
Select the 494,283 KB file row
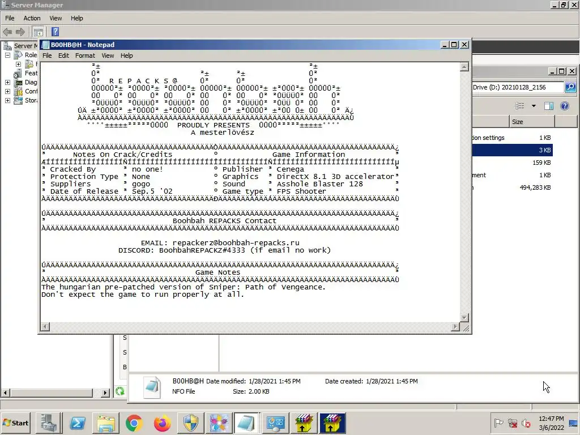[512, 187]
